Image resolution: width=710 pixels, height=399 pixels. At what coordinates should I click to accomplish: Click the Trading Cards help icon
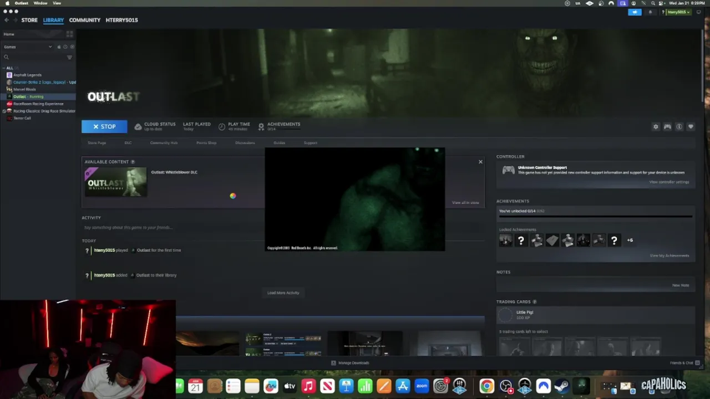tap(535, 302)
